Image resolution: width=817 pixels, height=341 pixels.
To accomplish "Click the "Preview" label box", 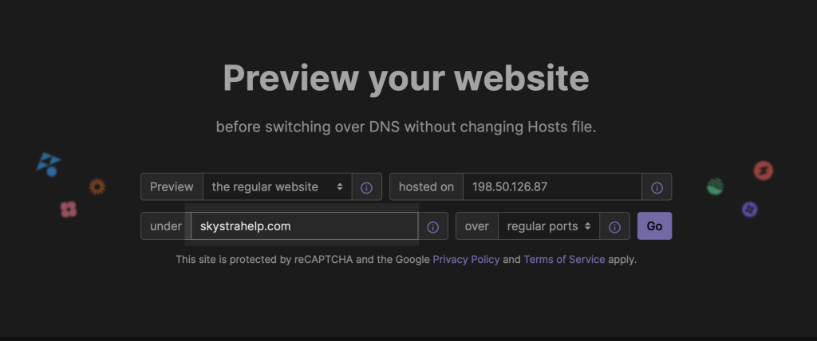I will click(172, 187).
